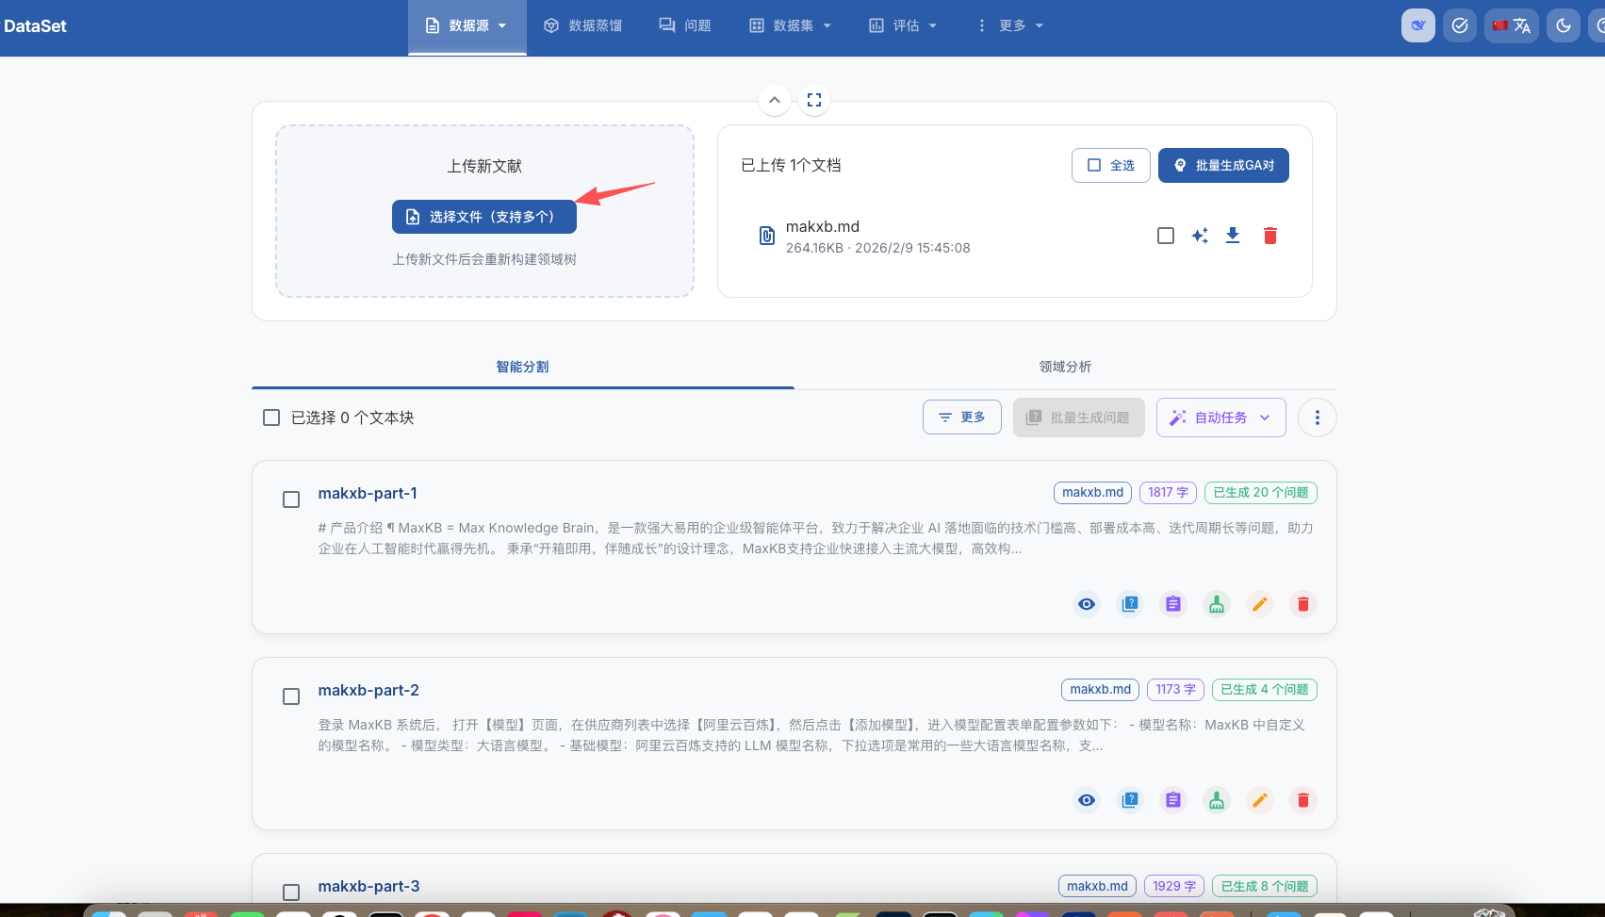Viewport: 1605px width, 917px height.
Task: Toggle dark mode with the moon icon
Action: click(1564, 25)
